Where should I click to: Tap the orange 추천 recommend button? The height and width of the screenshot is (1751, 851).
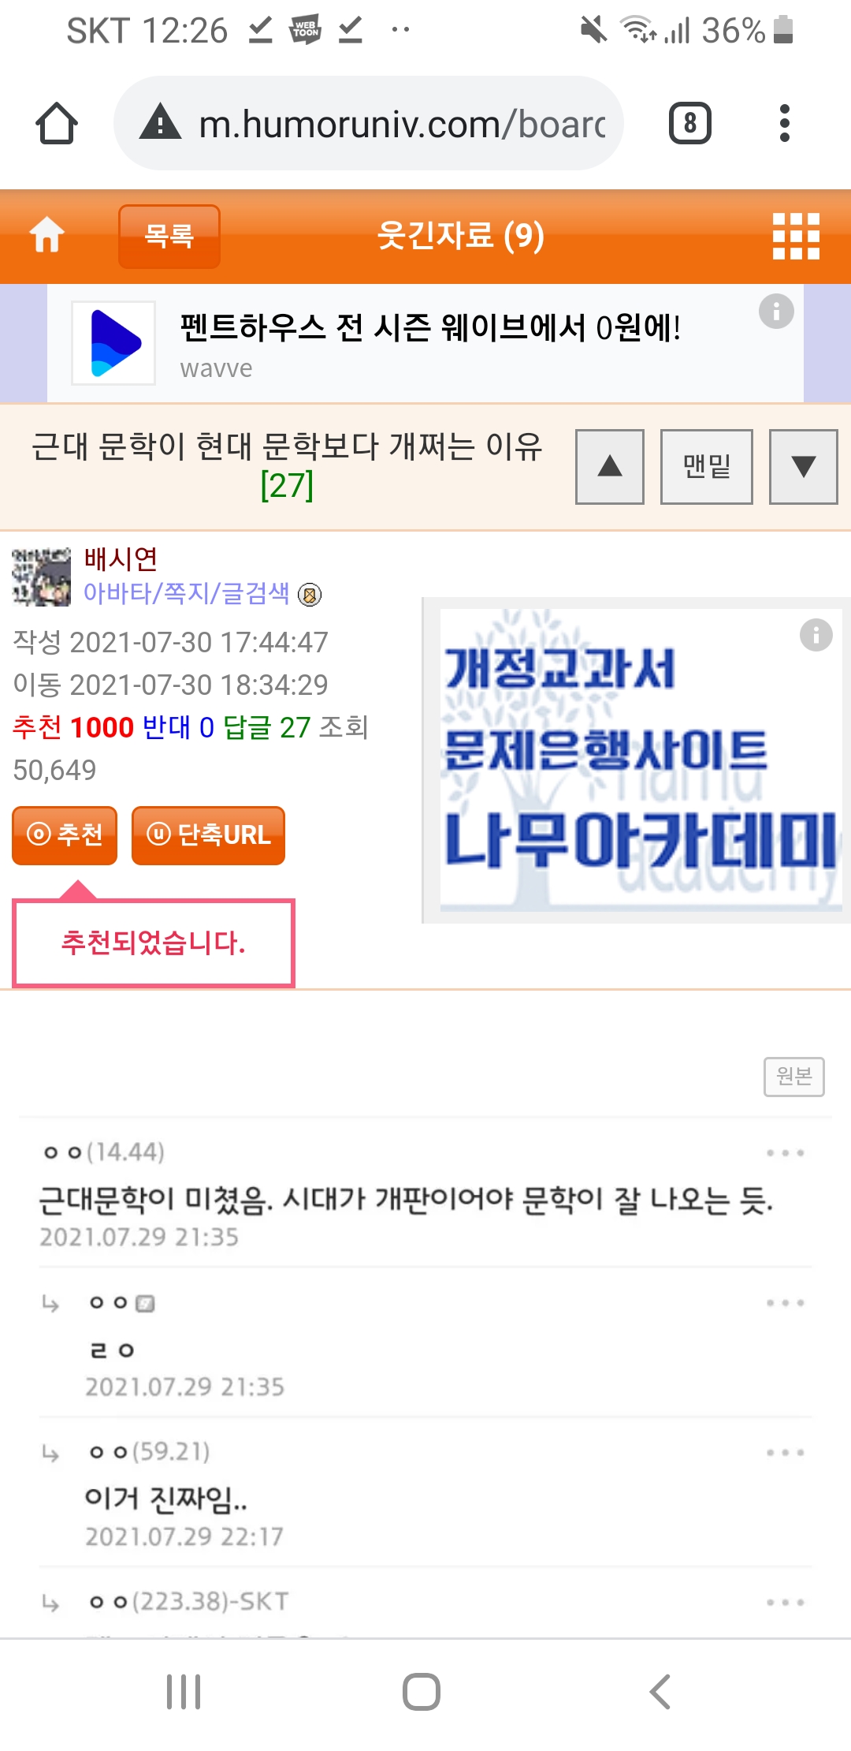tap(65, 835)
